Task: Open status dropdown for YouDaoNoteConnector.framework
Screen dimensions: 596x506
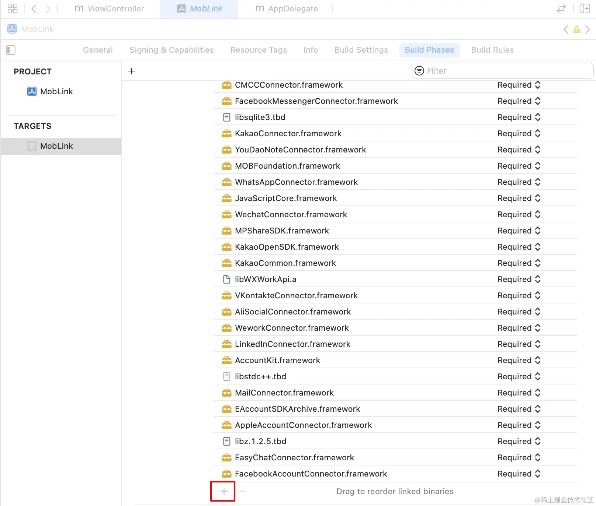Action: pyautogui.click(x=519, y=150)
